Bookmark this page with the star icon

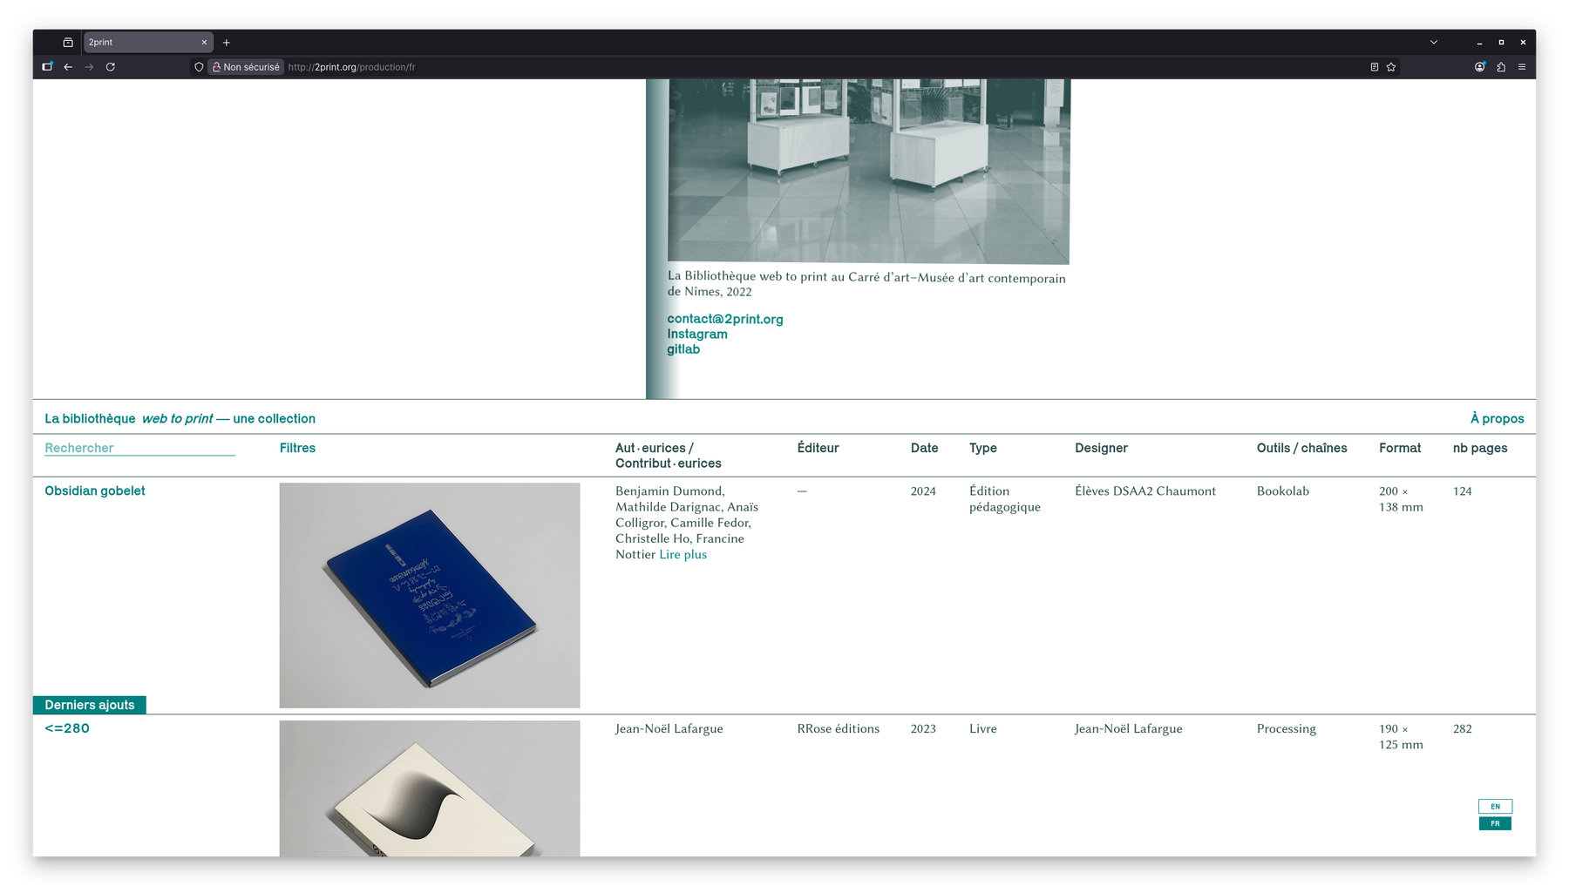pyautogui.click(x=1391, y=67)
